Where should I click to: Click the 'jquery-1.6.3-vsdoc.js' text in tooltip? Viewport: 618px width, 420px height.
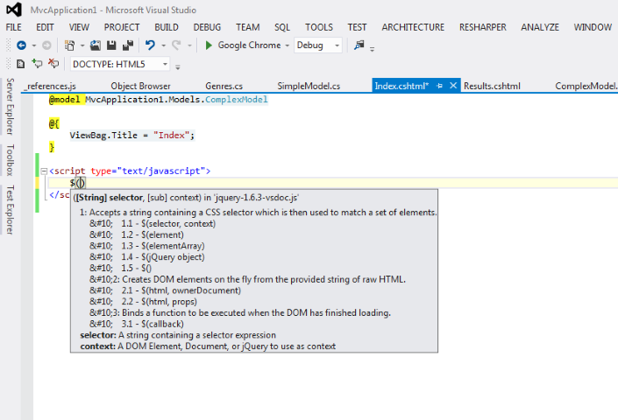(x=257, y=198)
